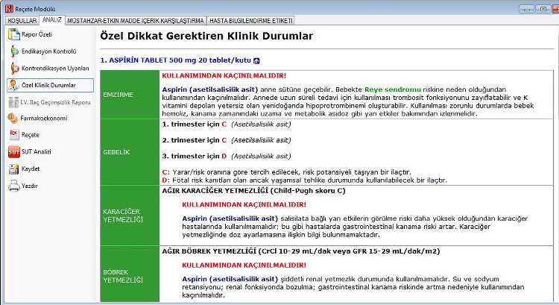
Task: Click Yazdır printer icon
Action: tap(14, 186)
